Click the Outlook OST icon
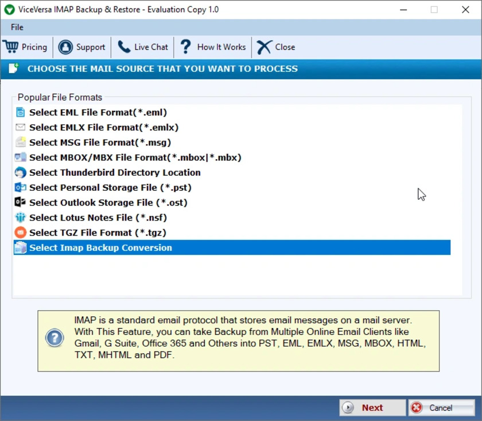Viewport: 482px width, 421px height. [x=20, y=202]
